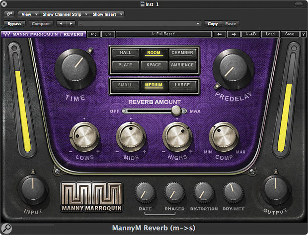The height and width of the screenshot is (235, 308).
Task: Close the plugin window
Action: (x=4, y=4)
